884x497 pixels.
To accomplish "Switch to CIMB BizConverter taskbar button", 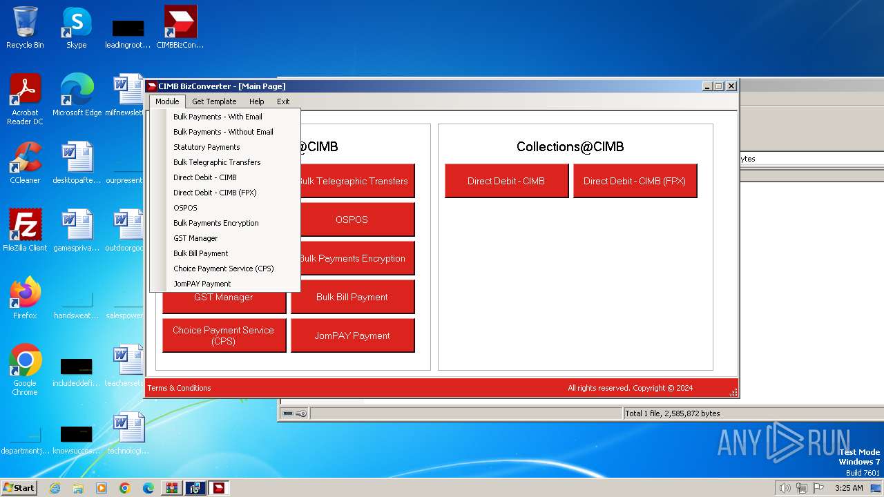I will [218, 488].
